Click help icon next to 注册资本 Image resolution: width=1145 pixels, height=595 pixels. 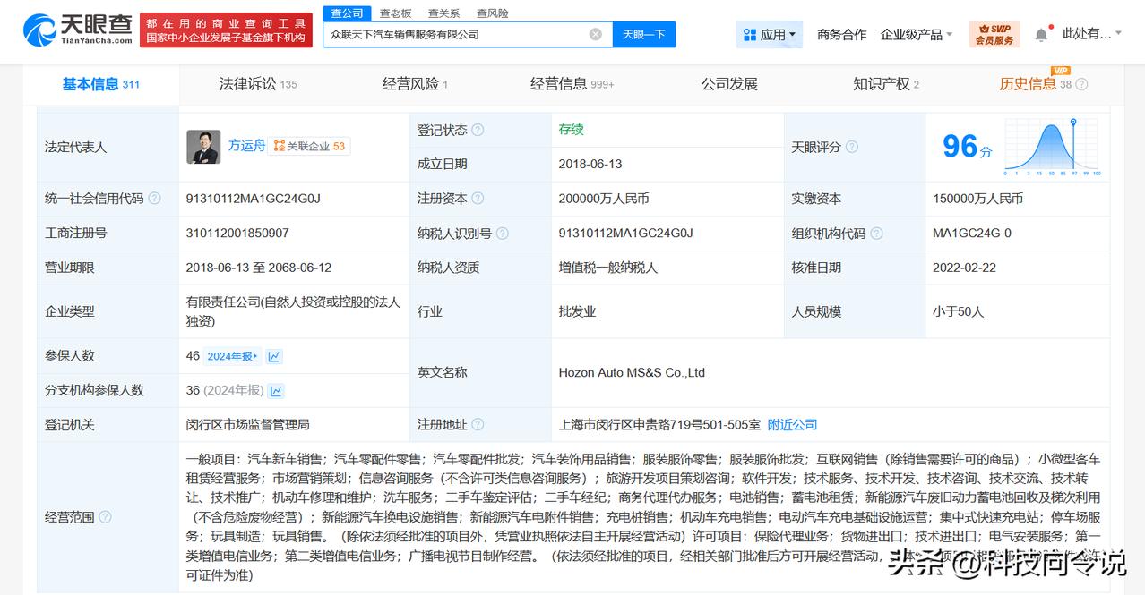(478, 199)
